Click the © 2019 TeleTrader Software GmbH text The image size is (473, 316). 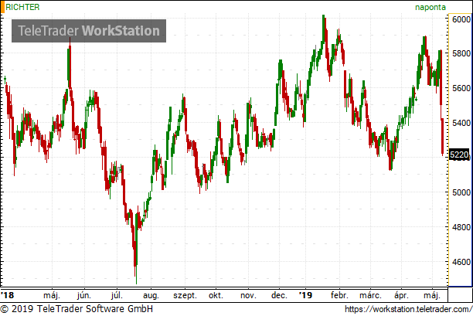77,309
